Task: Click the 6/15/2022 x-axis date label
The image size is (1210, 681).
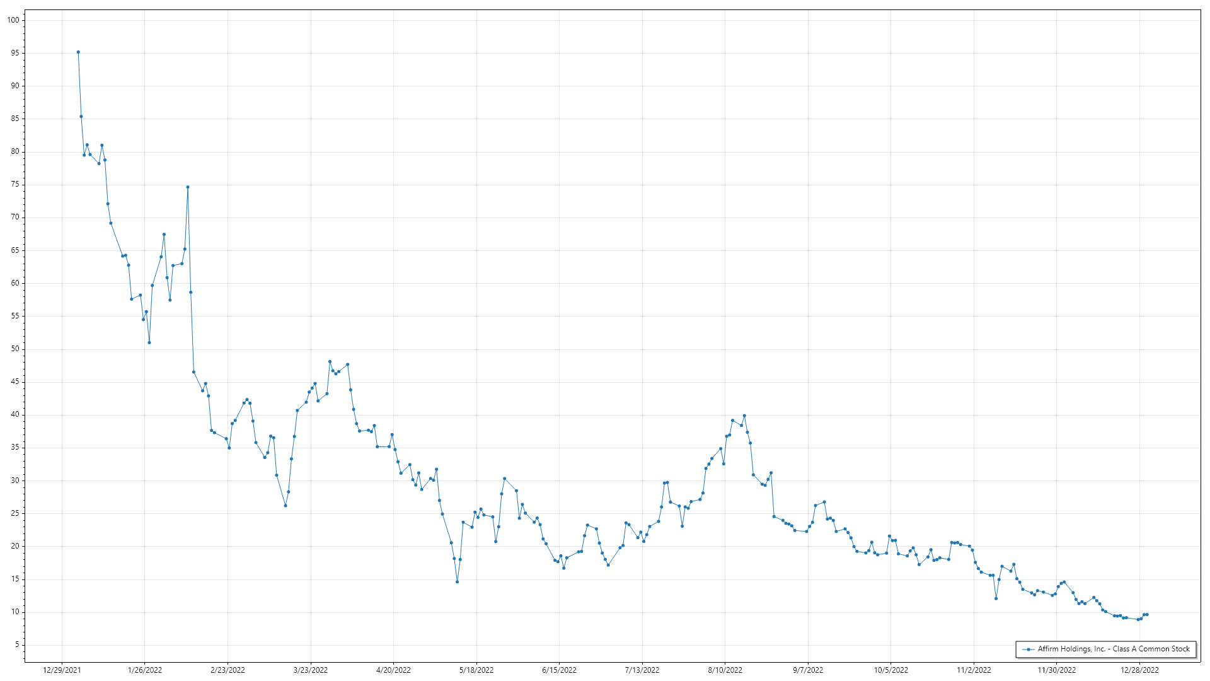Action: (559, 670)
